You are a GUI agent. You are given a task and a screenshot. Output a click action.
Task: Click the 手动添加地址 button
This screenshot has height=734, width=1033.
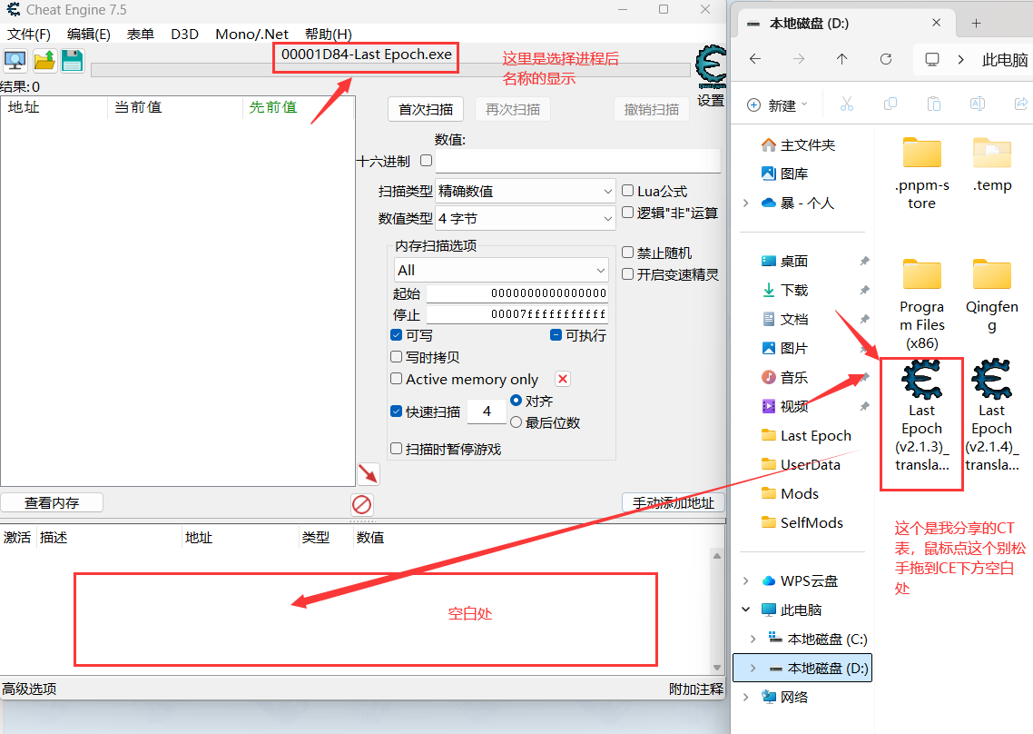[674, 503]
